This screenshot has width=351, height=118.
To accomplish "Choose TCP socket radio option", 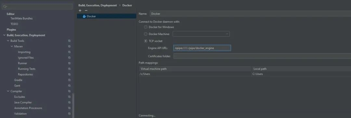I will 146,41.
